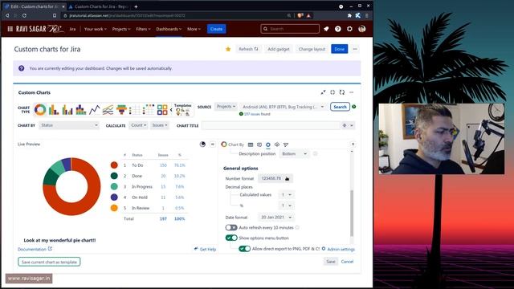
Task: Open the Chart By tab
Action: pyautogui.click(x=232, y=144)
